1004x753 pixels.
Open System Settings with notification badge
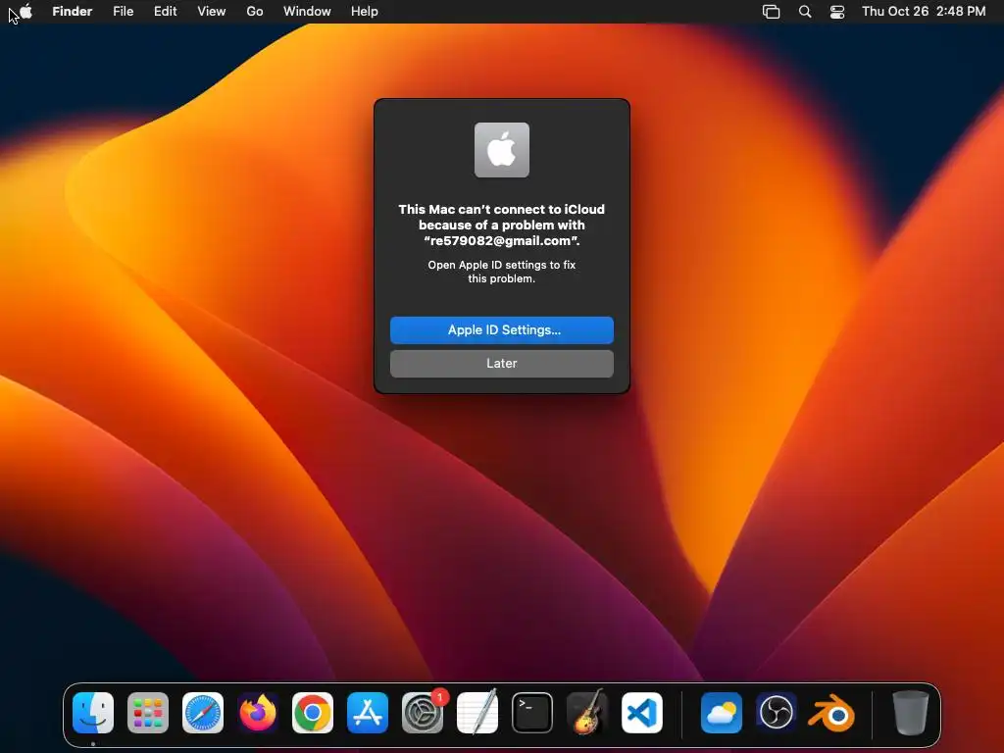pos(423,713)
